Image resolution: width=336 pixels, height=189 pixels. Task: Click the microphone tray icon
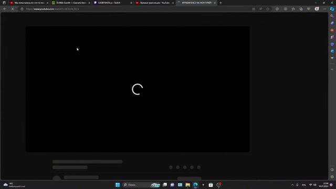(x=297, y=185)
